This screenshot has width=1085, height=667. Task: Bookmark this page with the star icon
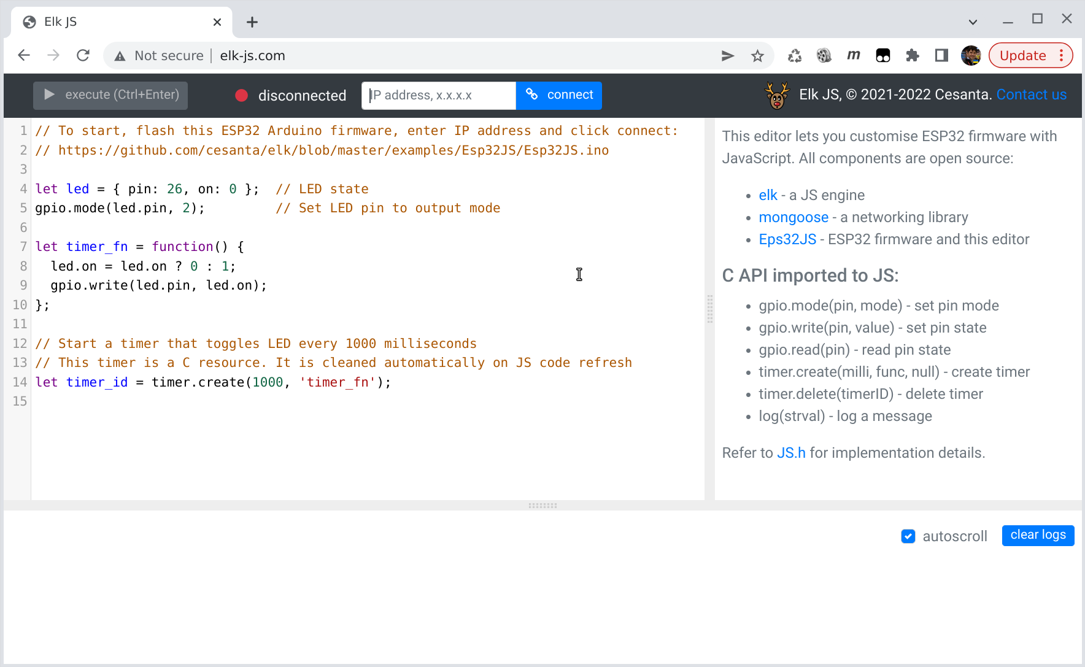tap(757, 56)
